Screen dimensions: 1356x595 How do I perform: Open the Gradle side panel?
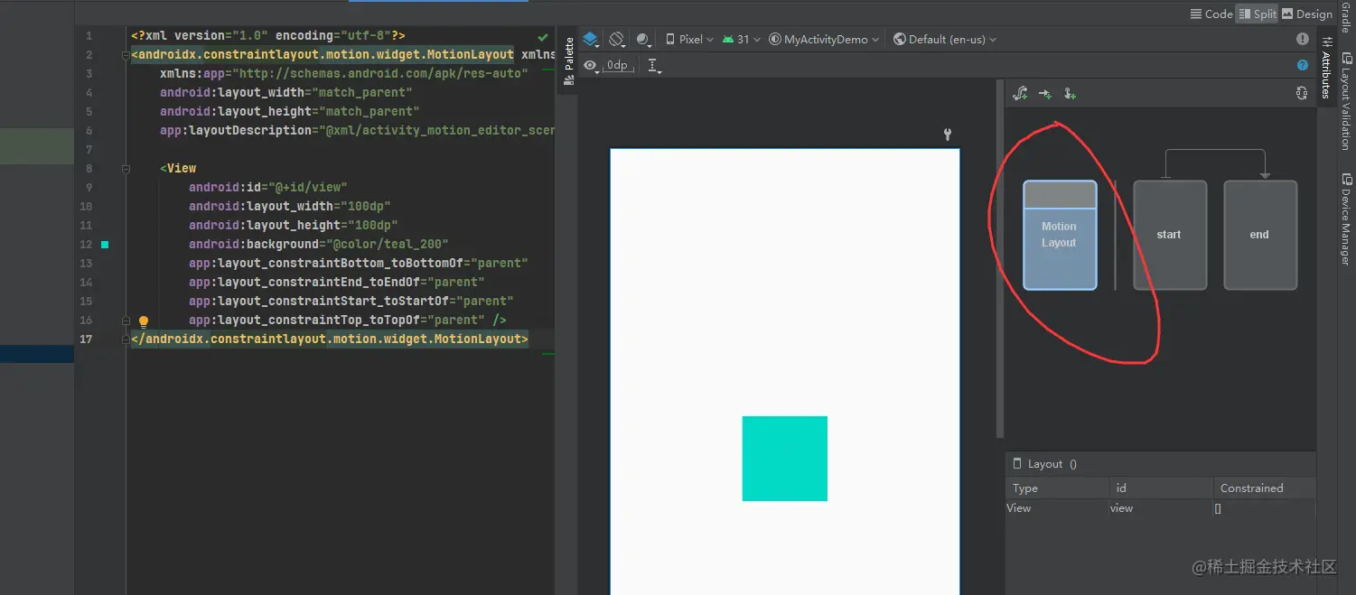point(1345,16)
